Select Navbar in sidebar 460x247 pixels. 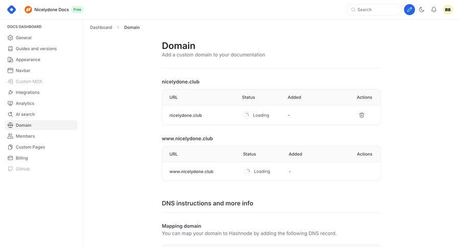coord(41,70)
